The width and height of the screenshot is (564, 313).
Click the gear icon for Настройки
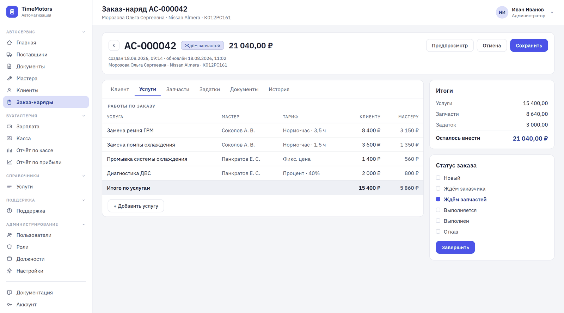pos(10,271)
